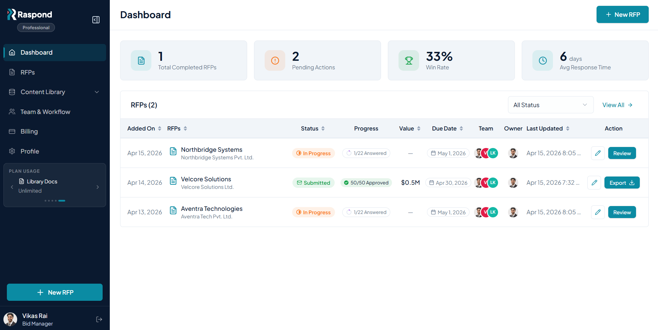Viewport: 658px width, 330px height.
Task: Navigate to Billing in the sidebar
Action: [29, 132]
